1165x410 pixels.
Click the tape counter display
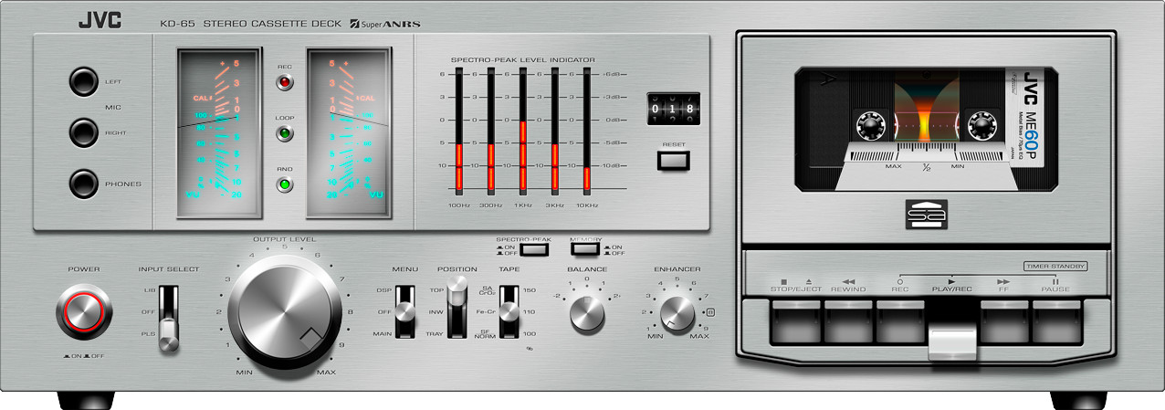coord(674,109)
